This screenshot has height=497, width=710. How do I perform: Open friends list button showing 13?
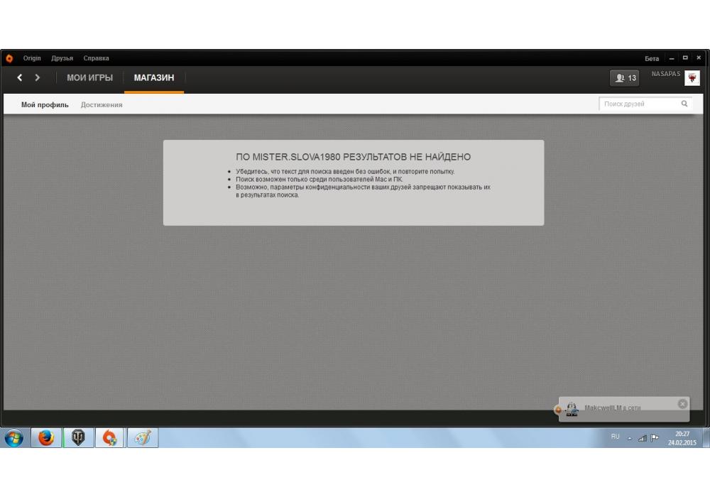pos(624,78)
